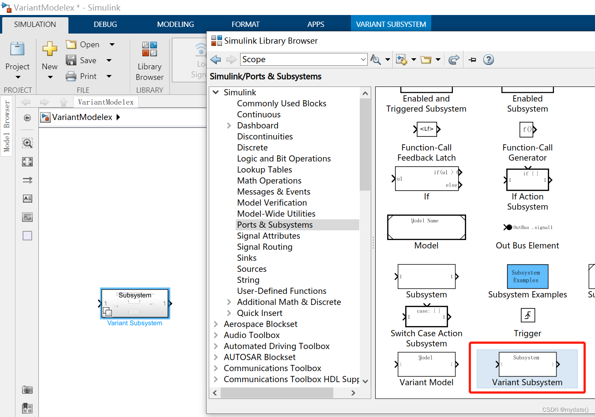The image size is (595, 417).
Task: Click the VariantModelex breadcrumb
Action: click(82, 117)
